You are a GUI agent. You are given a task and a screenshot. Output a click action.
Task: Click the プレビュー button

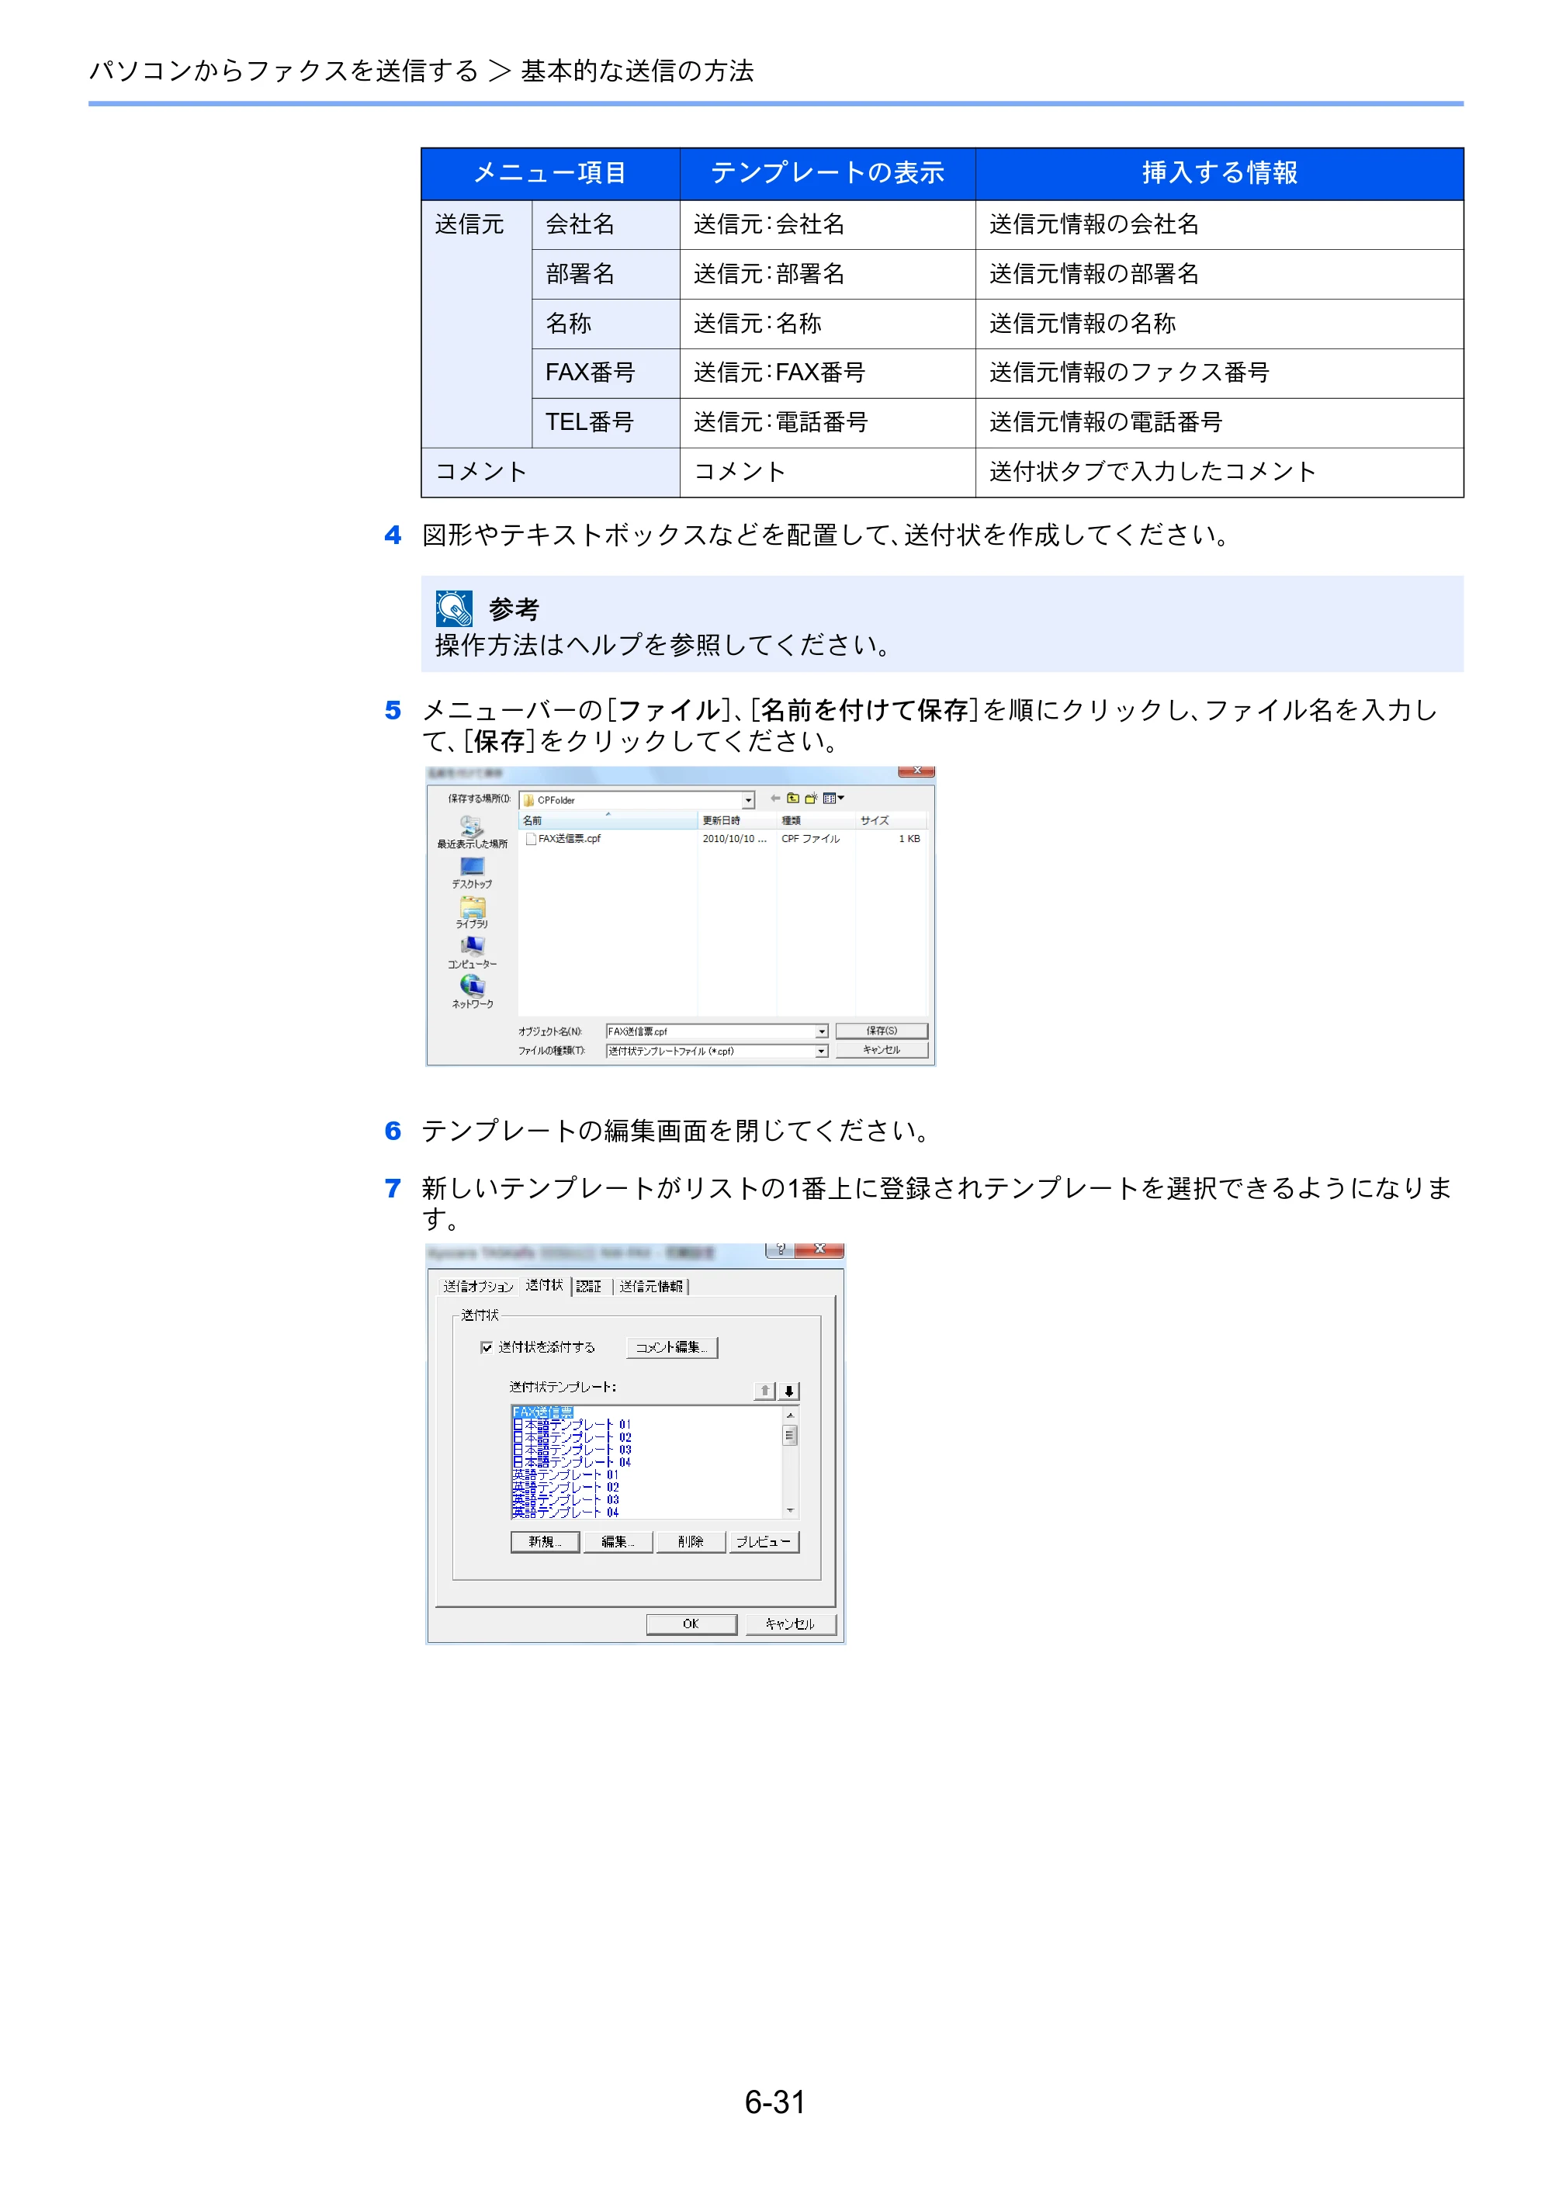(764, 1541)
